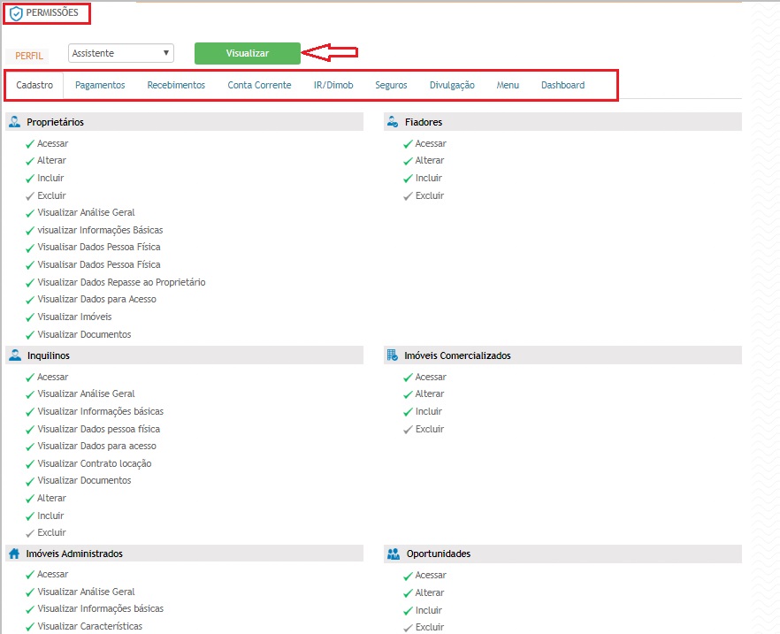
Task: Open the Perfil dropdown showing Assistente
Action: point(121,53)
